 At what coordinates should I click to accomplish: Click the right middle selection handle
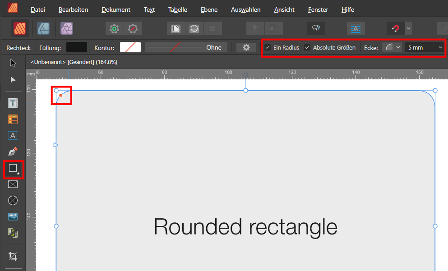[x=435, y=226]
